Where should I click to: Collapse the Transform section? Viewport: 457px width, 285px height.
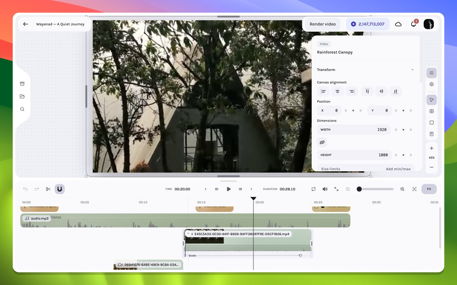[413, 70]
